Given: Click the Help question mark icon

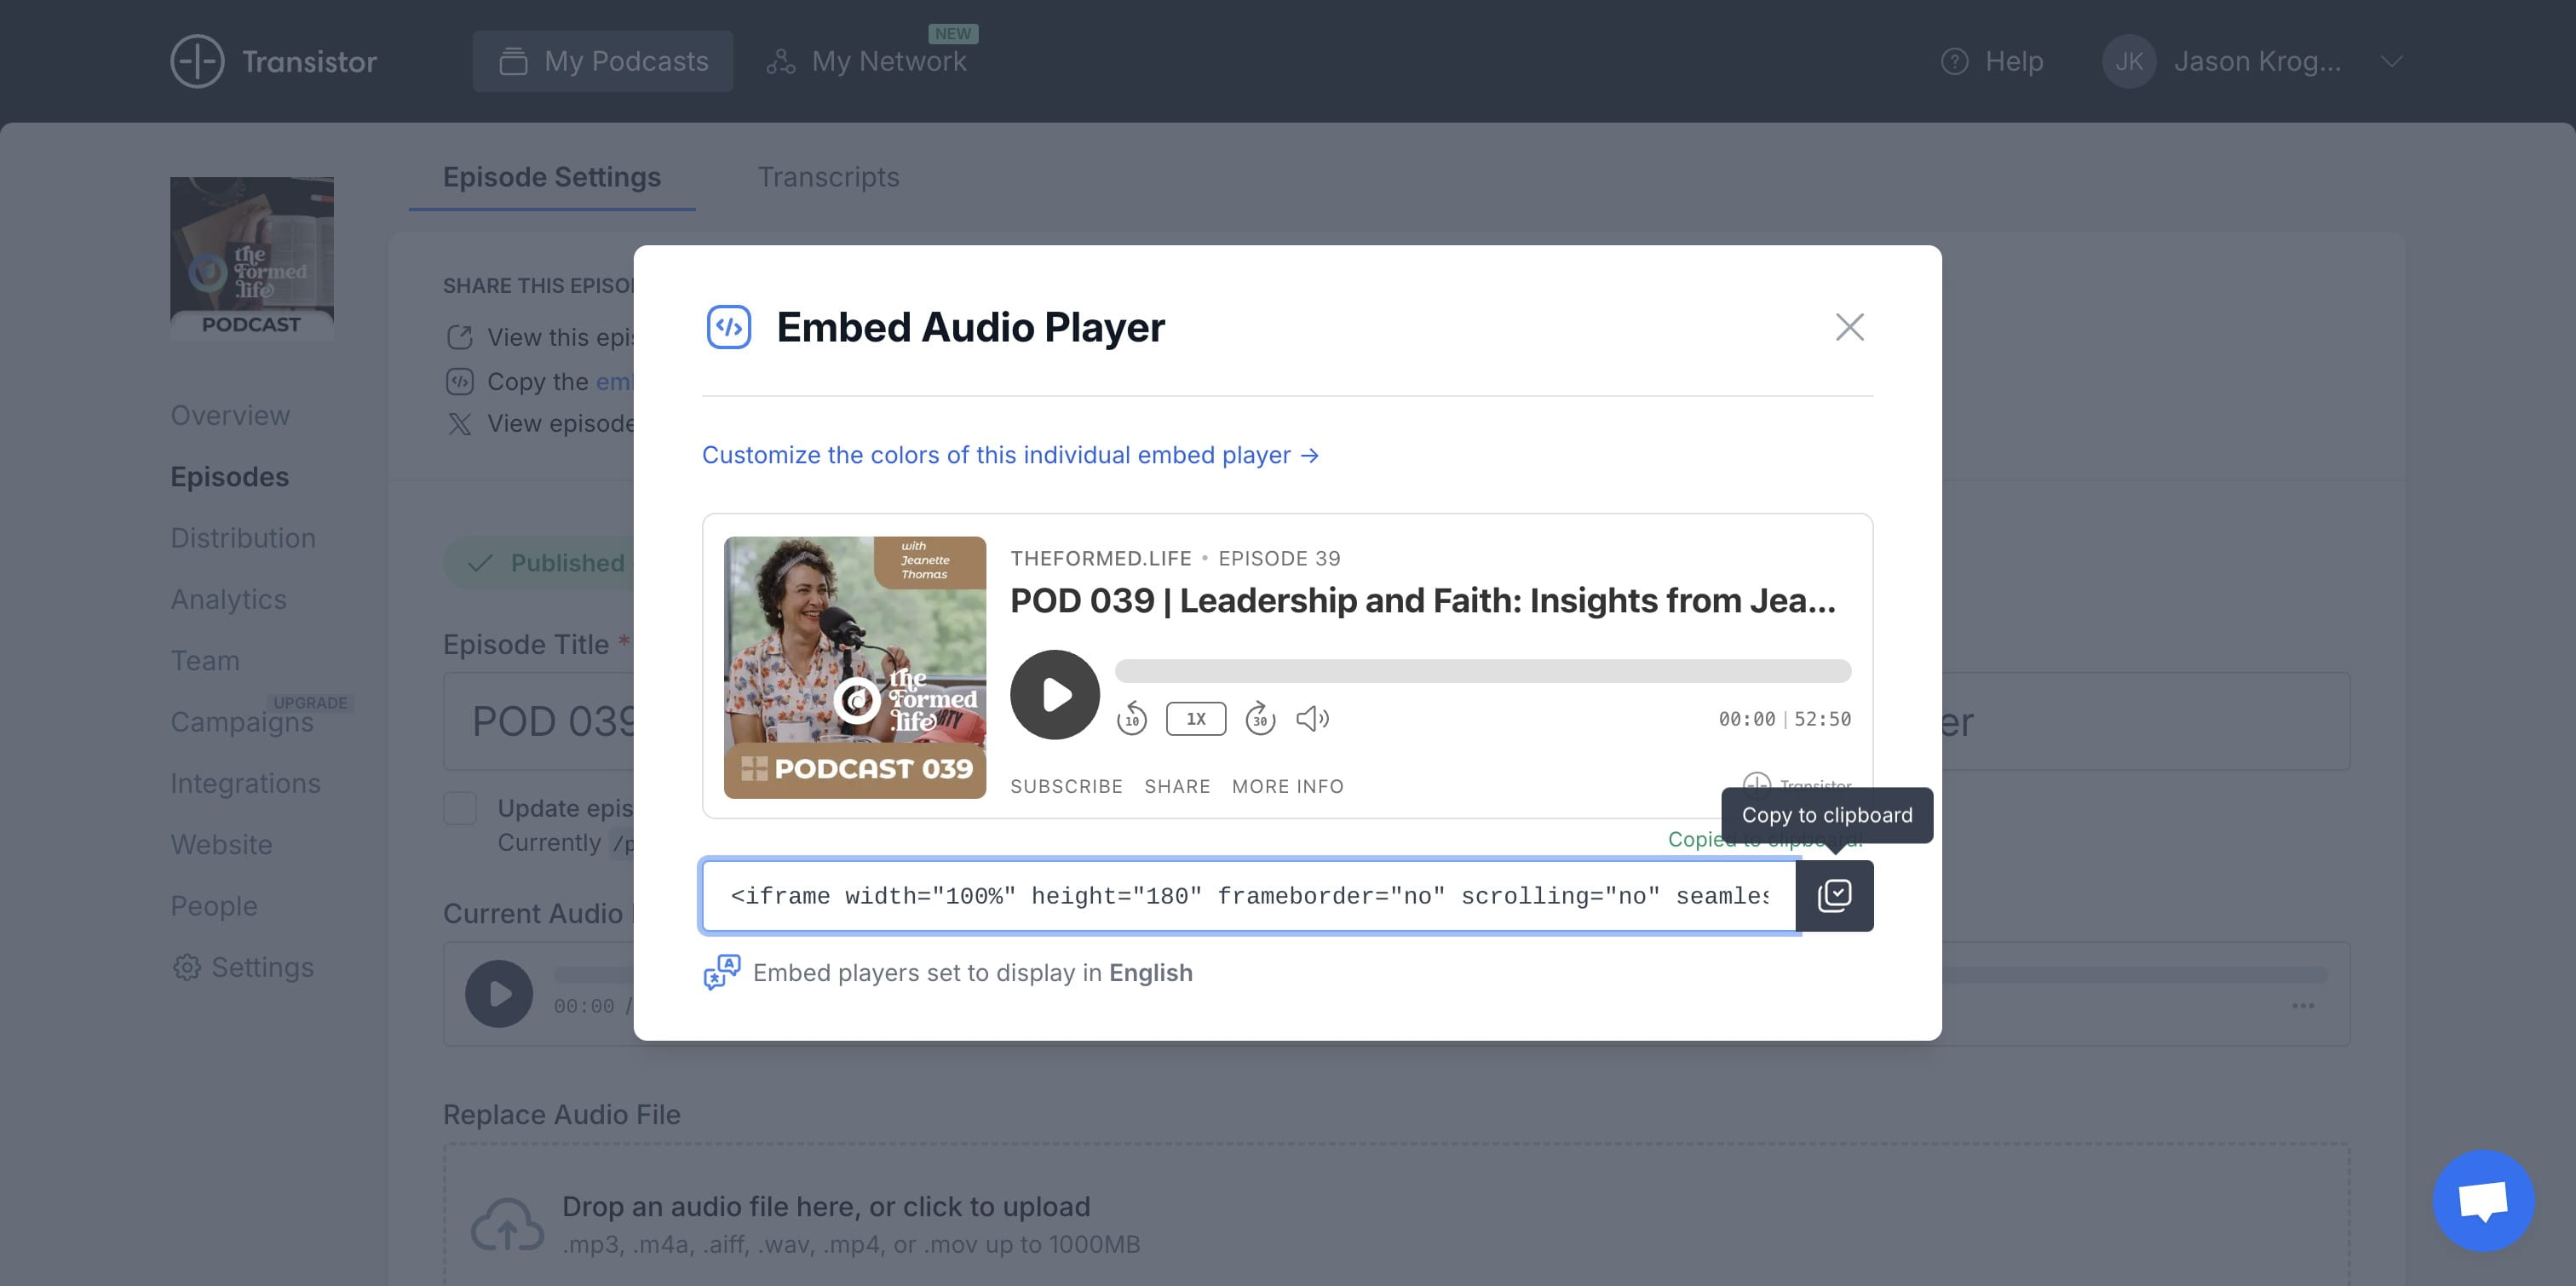Looking at the screenshot, I should tap(1954, 61).
